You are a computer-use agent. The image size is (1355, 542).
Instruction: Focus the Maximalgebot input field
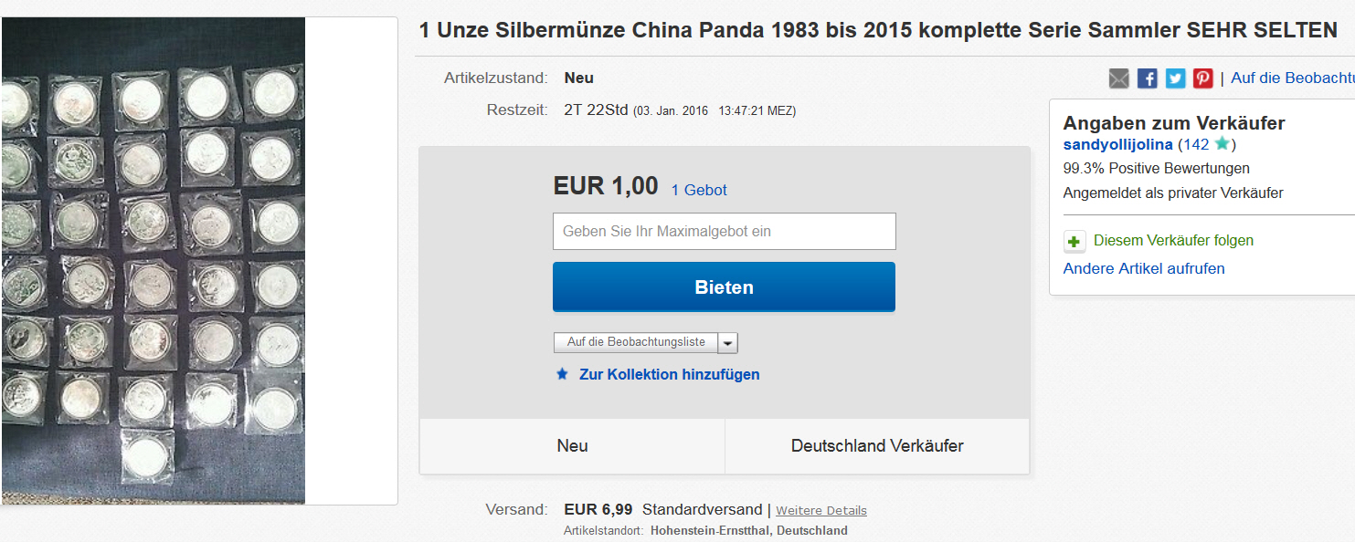click(724, 232)
